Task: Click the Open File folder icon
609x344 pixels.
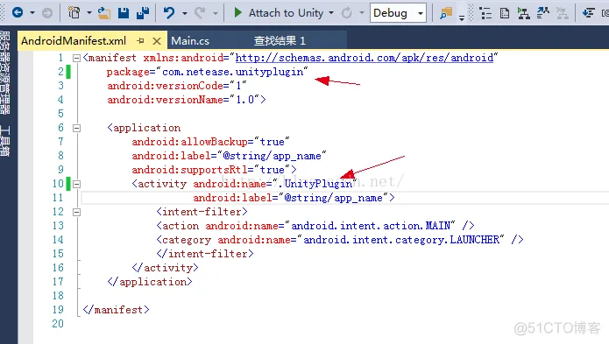Action: click(x=103, y=13)
